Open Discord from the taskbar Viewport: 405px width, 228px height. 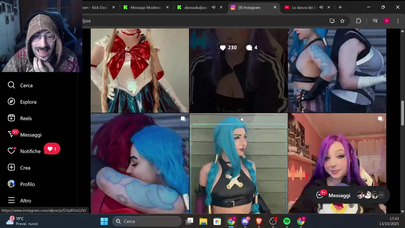(245, 221)
